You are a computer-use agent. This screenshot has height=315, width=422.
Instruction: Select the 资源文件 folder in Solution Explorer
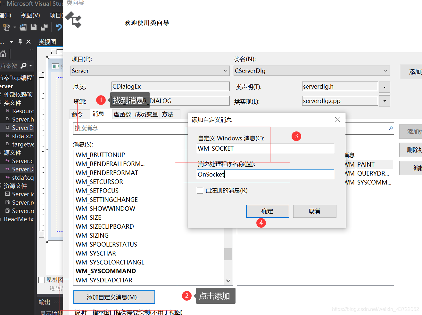click(x=15, y=186)
